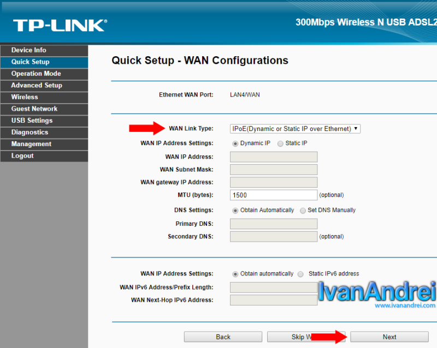
Task: Click the MTU bytes input field
Action: click(273, 195)
